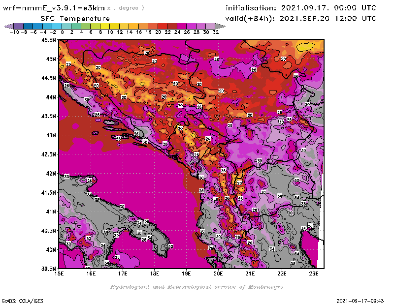Click 'Hydrological and Meteorological service of Montenegro' caption
Image resolution: width=394 pixels, height=304 pixels.
tap(197, 287)
